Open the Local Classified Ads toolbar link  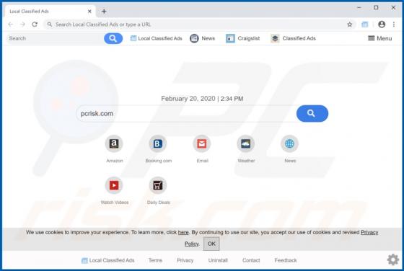click(156, 38)
